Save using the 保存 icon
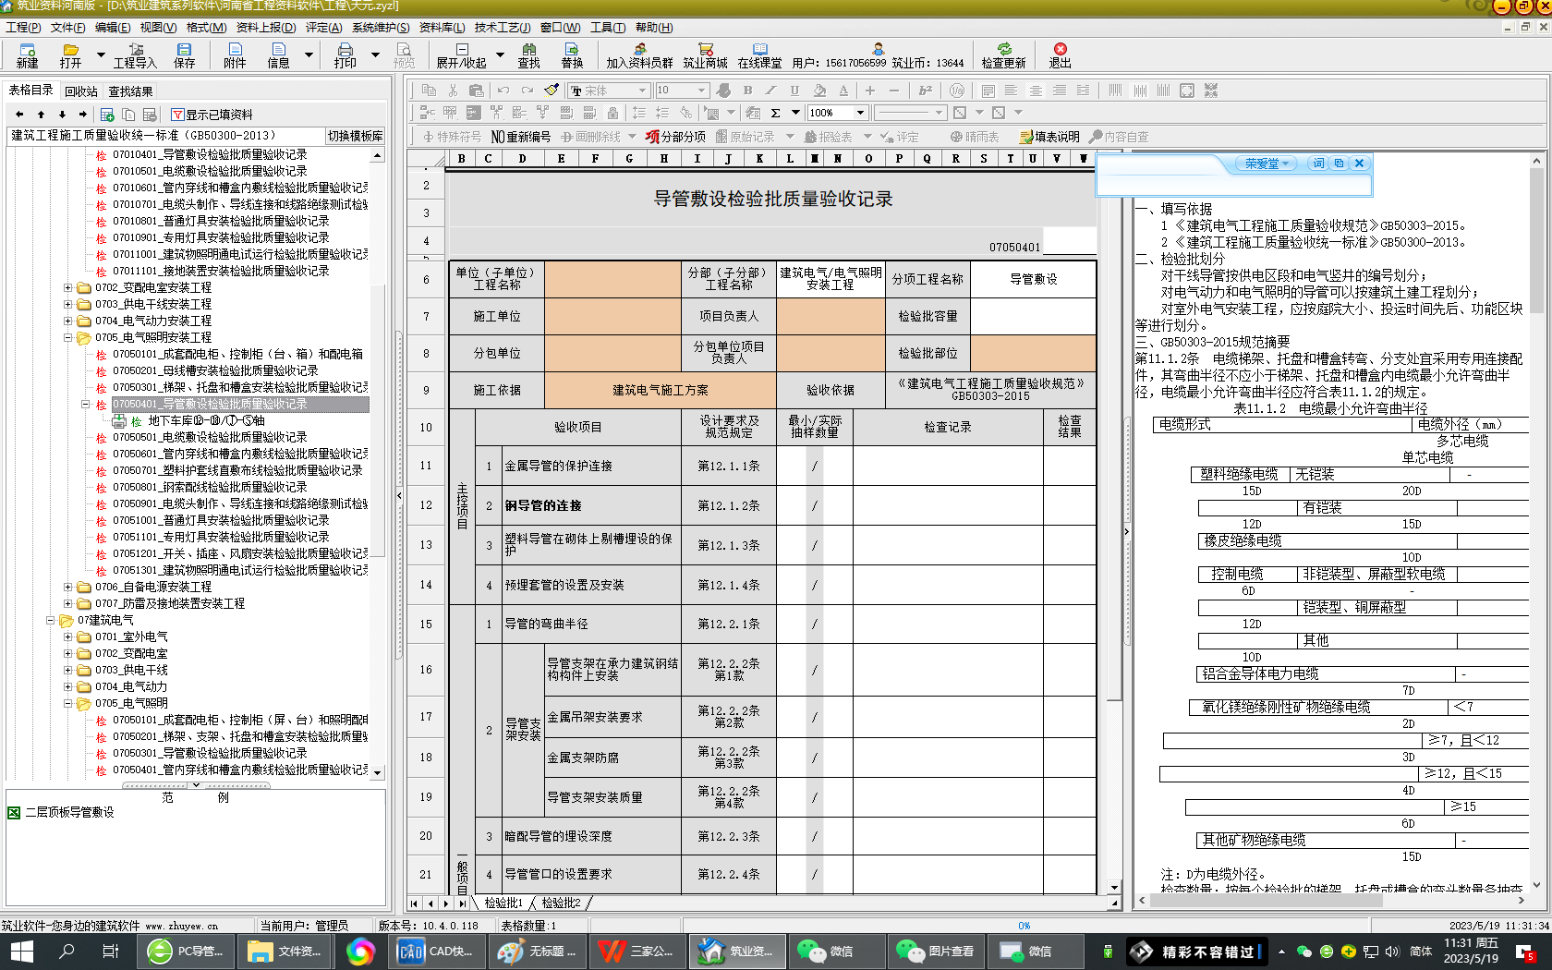Image resolution: width=1552 pixels, height=970 pixels. (x=185, y=55)
